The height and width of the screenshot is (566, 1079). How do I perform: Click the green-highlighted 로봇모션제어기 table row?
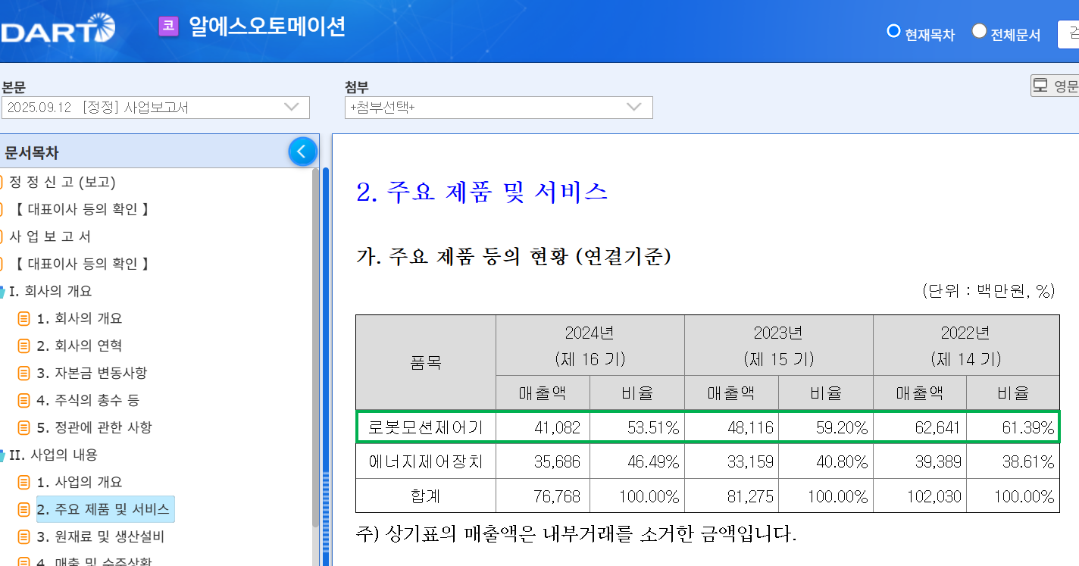705,427
